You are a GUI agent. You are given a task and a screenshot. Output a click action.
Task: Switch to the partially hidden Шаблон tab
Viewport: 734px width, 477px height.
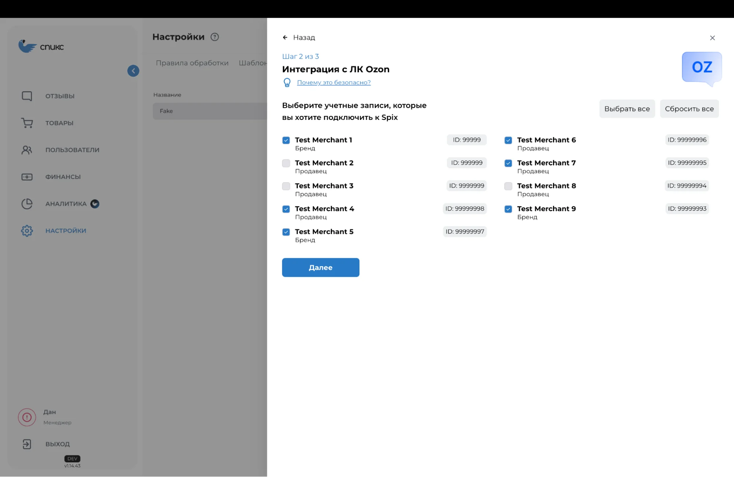point(253,63)
